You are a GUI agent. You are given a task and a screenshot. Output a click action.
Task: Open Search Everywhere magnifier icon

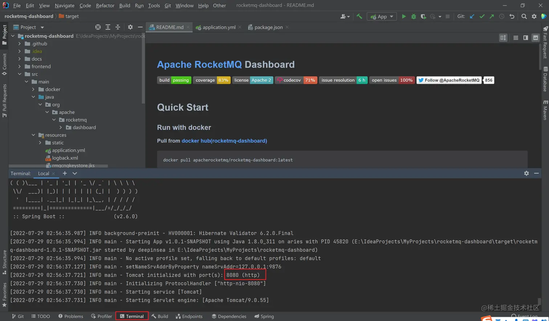tap(524, 16)
